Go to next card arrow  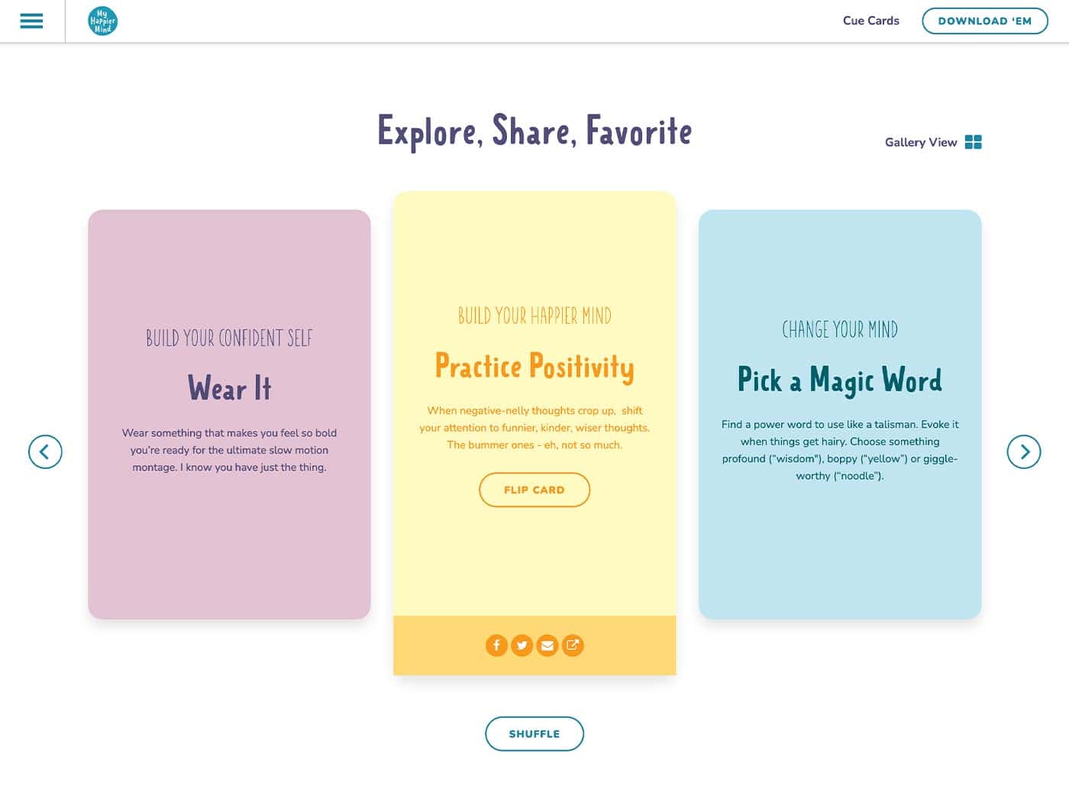pos(1024,451)
